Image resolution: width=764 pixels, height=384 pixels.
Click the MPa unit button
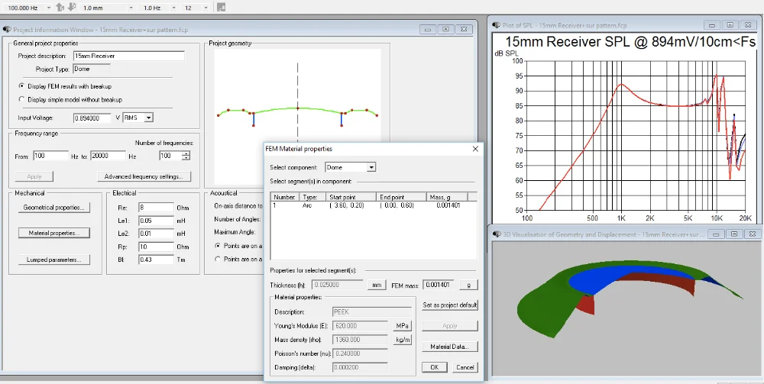click(402, 325)
